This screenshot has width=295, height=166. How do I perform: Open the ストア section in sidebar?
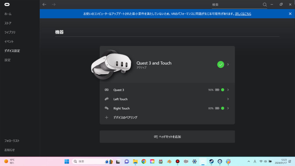click(x=8, y=23)
